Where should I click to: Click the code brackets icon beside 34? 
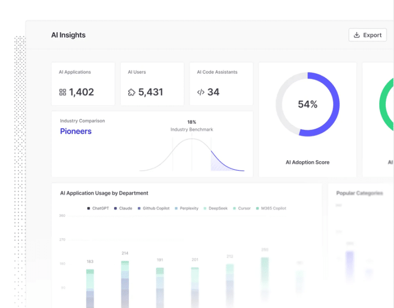point(201,92)
